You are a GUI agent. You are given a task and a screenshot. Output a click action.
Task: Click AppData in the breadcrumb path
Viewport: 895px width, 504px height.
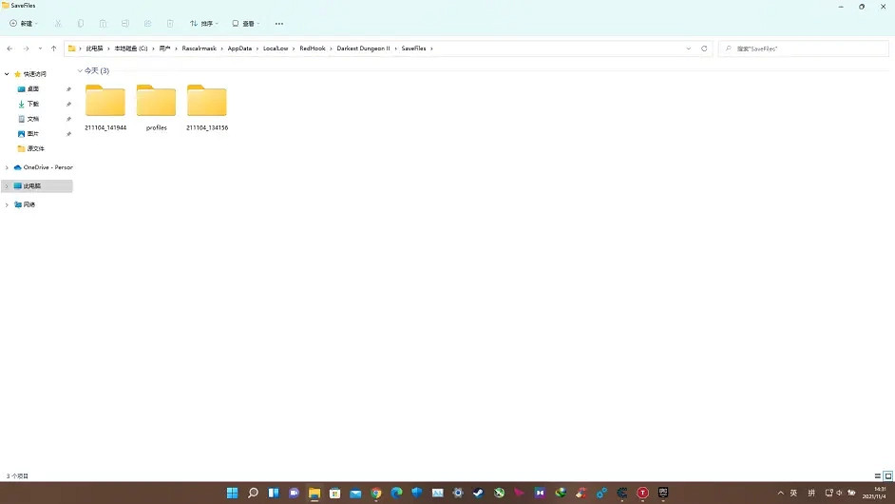pyautogui.click(x=239, y=48)
